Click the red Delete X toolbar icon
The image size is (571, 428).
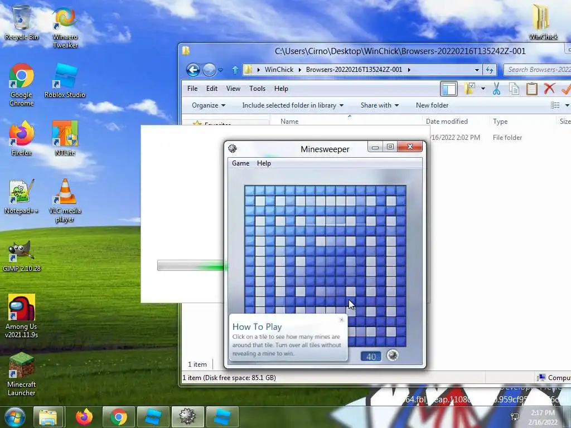click(549, 89)
